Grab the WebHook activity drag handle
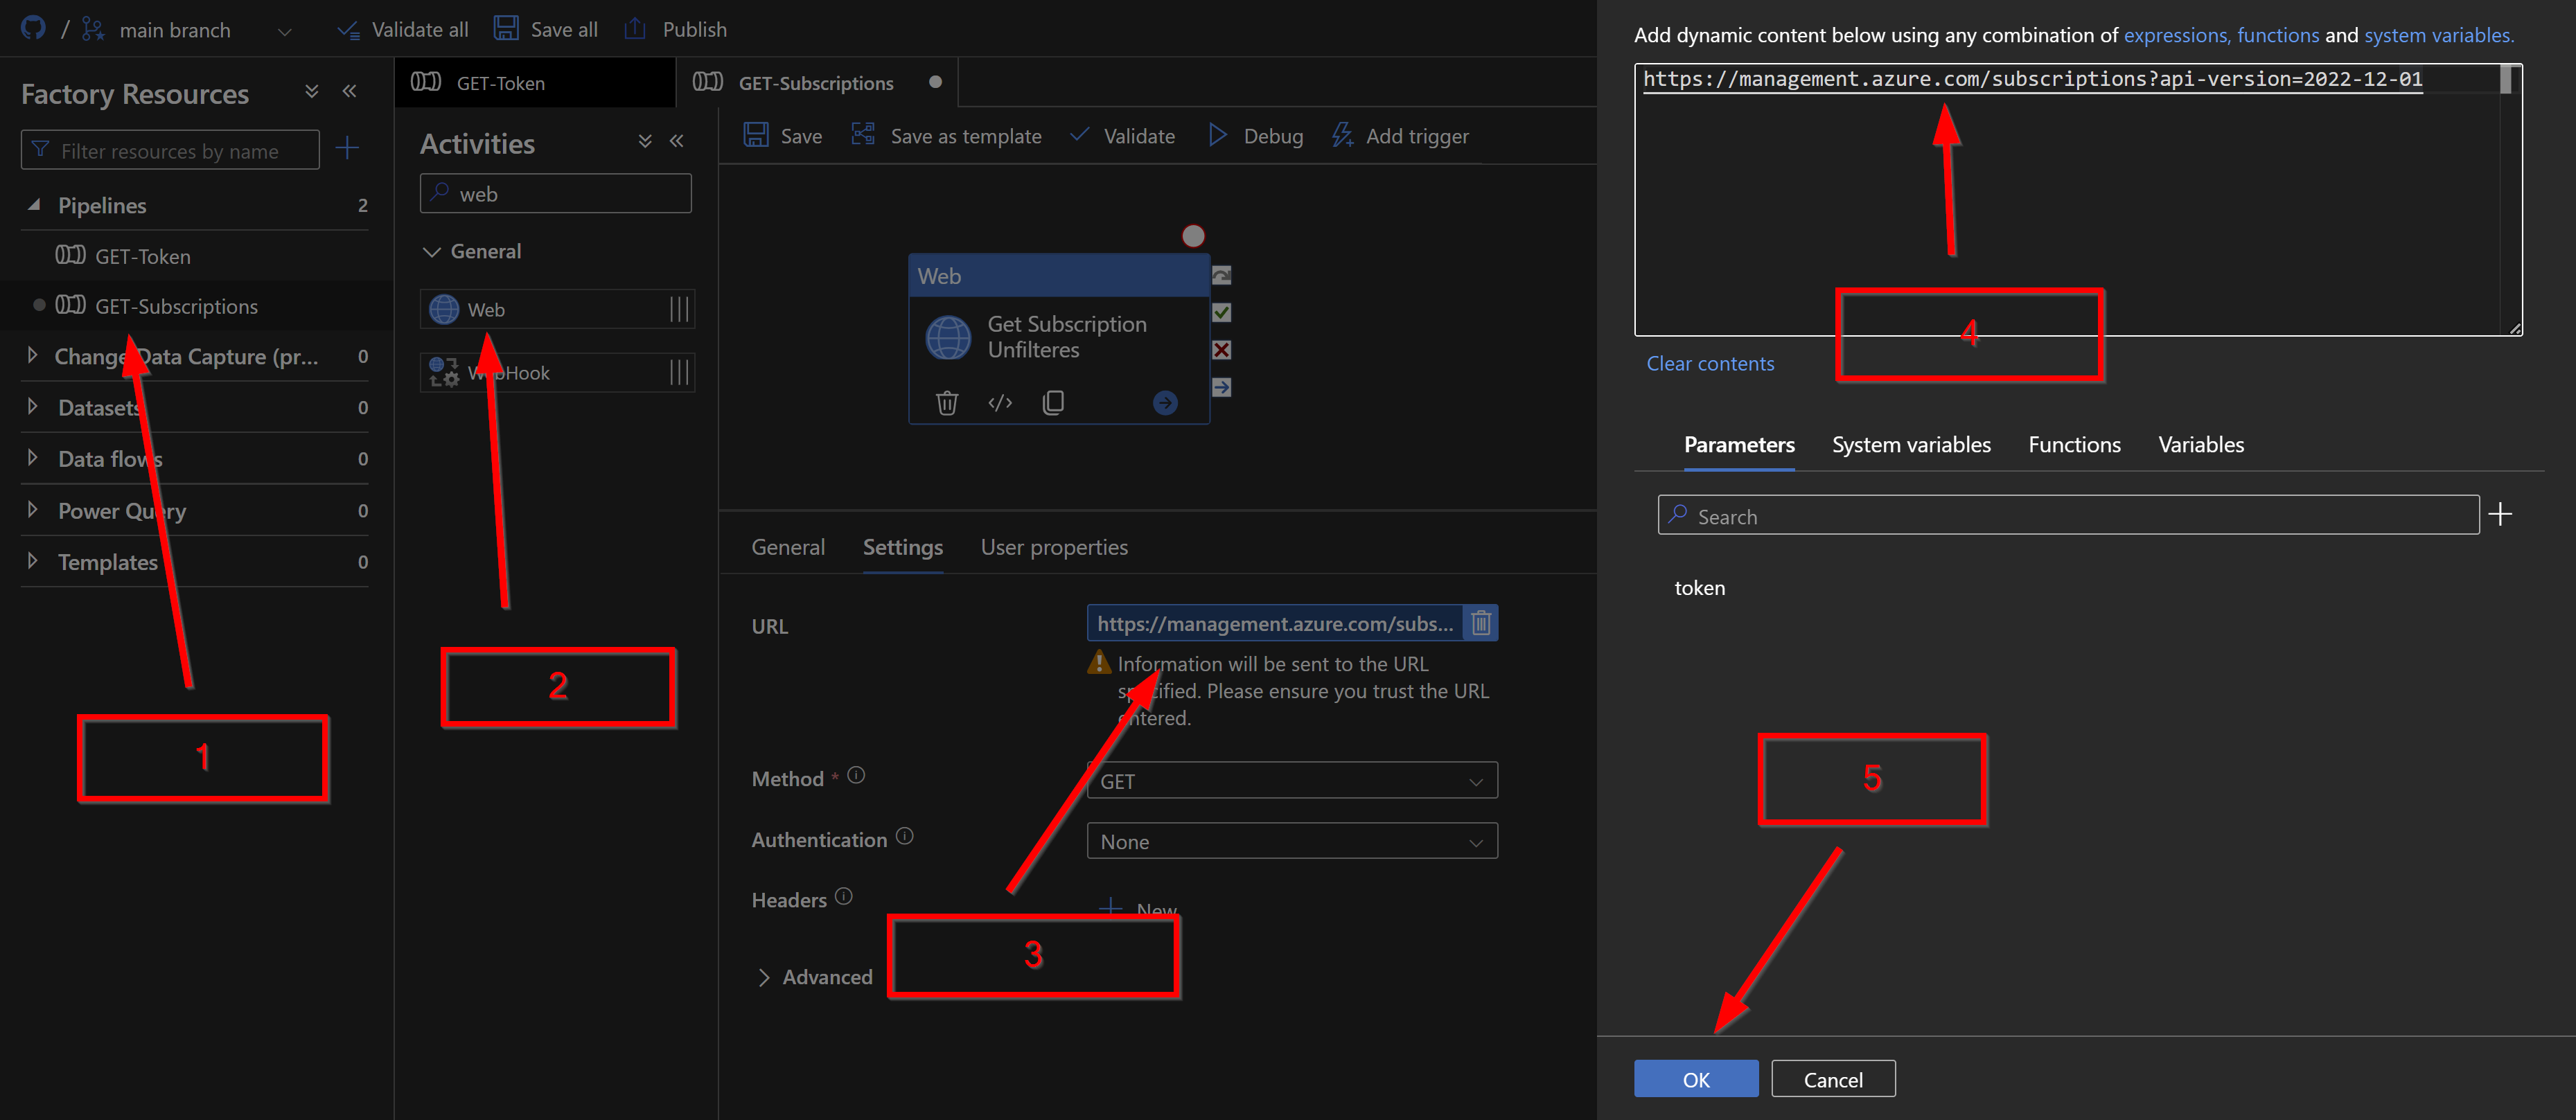The height and width of the screenshot is (1120, 2576). pyautogui.click(x=679, y=372)
